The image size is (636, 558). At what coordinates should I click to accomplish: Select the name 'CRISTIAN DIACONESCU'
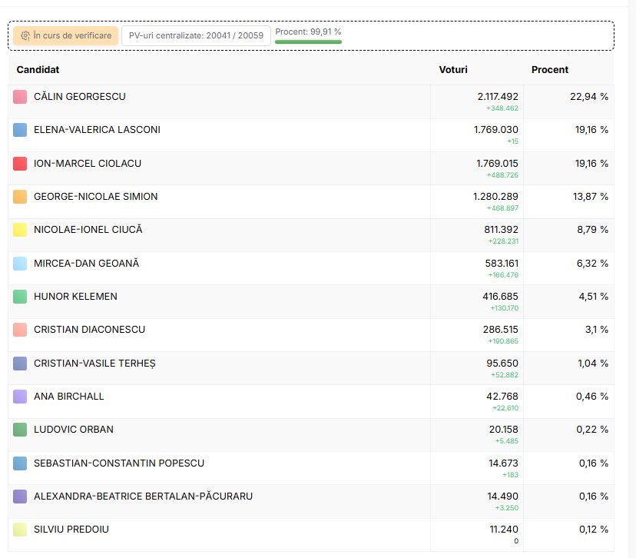pyautogui.click(x=89, y=329)
